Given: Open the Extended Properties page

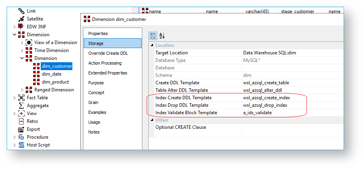Looking at the screenshot, I should coord(108,73).
